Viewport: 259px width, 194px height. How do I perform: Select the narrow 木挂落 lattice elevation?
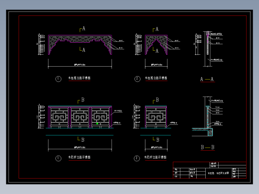click(156, 45)
